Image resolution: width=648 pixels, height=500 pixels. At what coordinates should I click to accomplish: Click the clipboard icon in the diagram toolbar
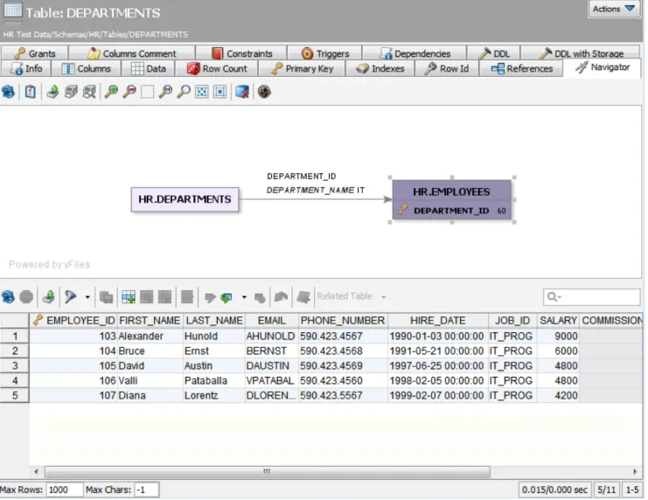tap(30, 91)
